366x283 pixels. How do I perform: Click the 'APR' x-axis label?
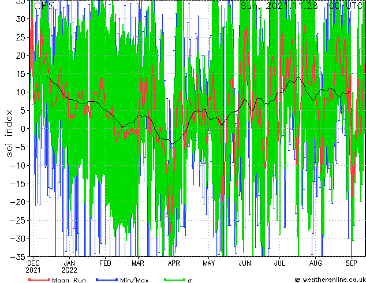[x=174, y=263]
